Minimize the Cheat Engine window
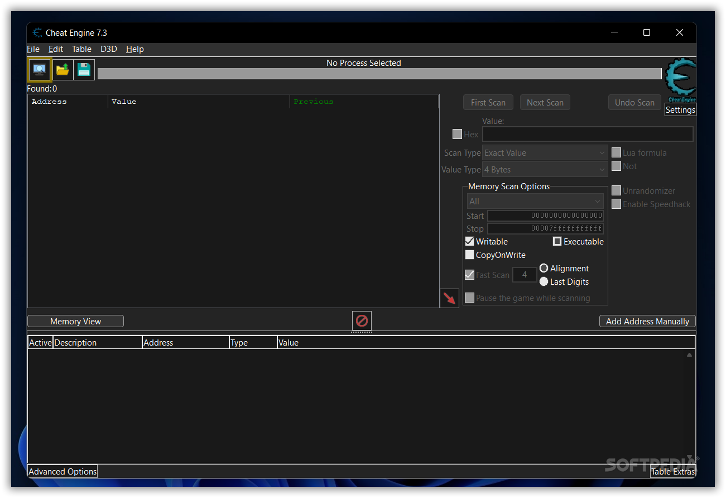 614,32
